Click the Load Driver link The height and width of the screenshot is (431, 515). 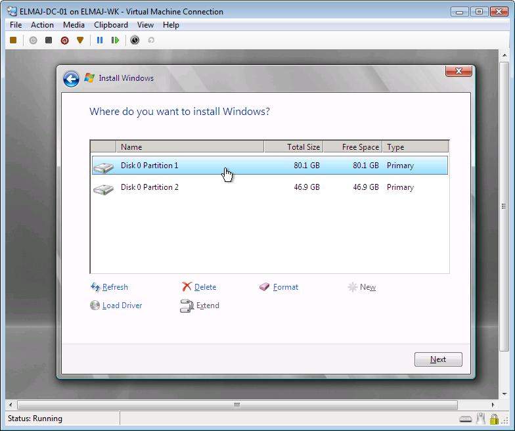coord(116,306)
